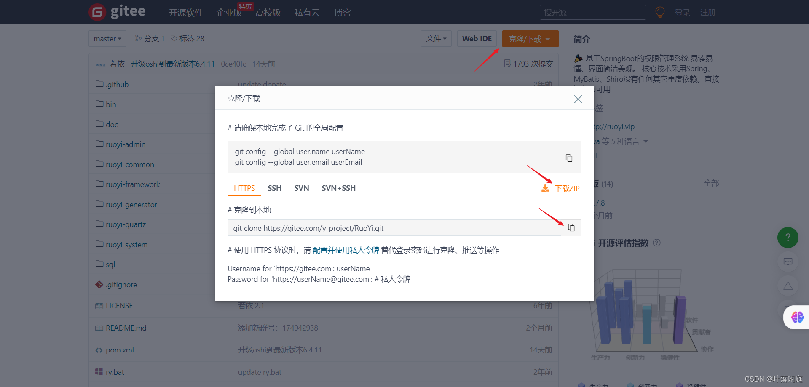Click commit author 若依

point(117,64)
